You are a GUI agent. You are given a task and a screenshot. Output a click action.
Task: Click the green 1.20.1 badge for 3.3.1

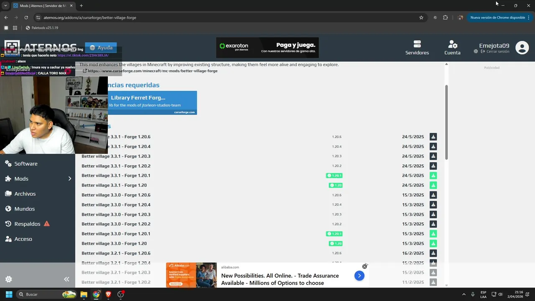click(x=334, y=176)
